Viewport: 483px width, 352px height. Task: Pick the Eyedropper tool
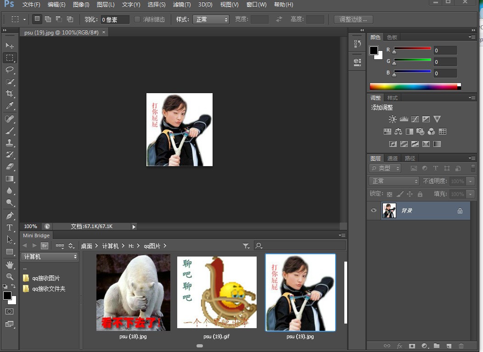pos(10,106)
